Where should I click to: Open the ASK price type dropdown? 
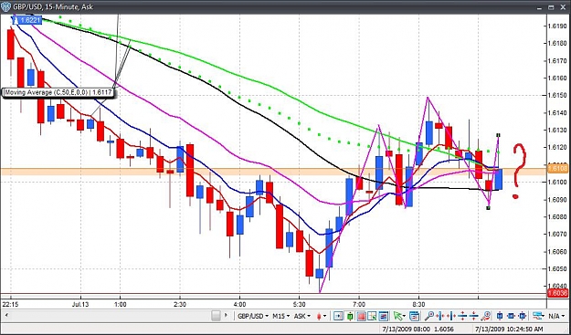click(x=301, y=316)
